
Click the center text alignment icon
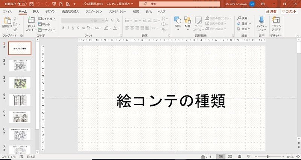pyautogui.click(x=132, y=28)
